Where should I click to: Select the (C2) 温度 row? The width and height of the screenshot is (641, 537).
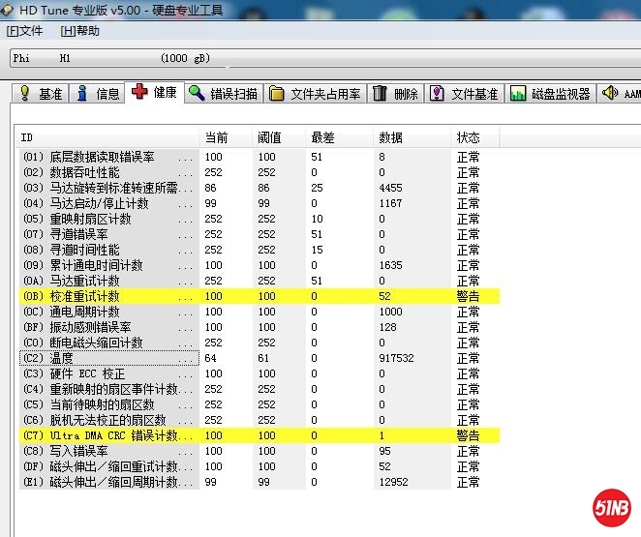tap(107, 358)
